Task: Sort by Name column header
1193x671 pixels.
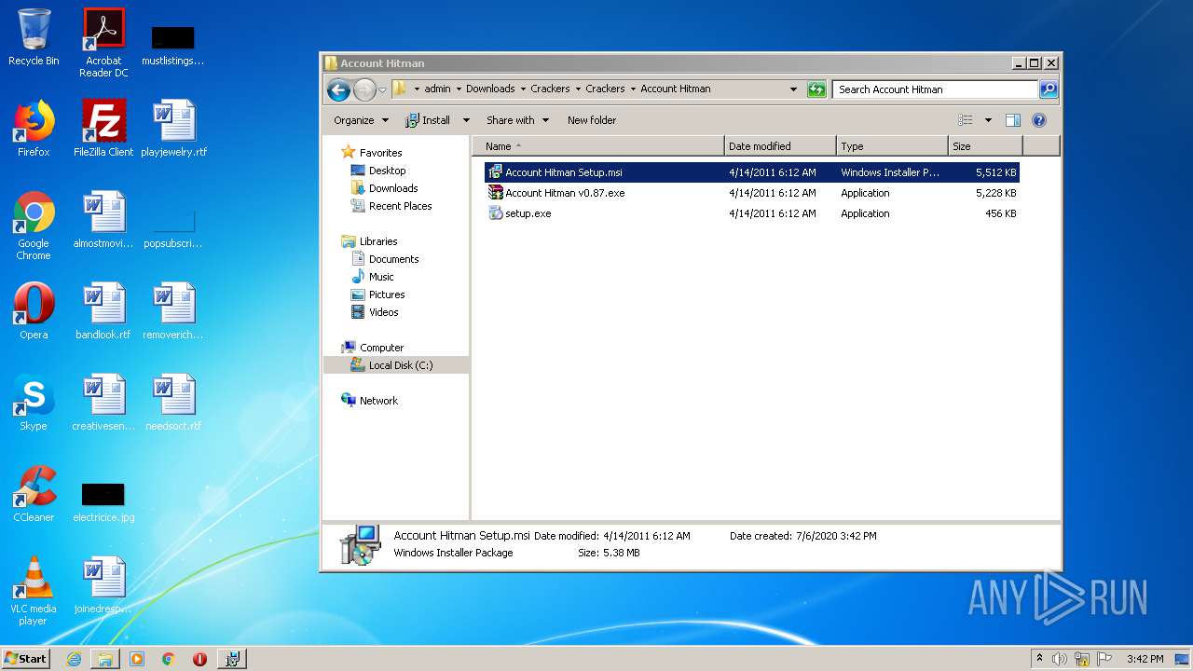Action: tap(597, 146)
